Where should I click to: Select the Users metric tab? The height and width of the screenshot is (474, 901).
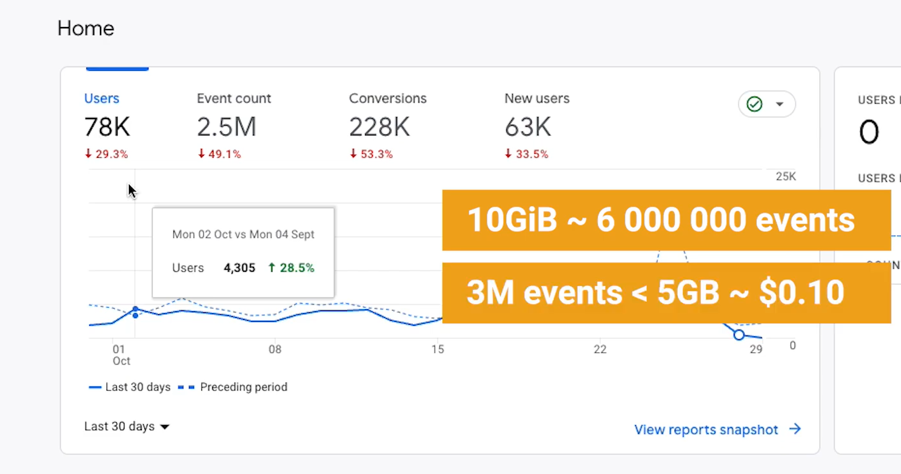coord(102,99)
